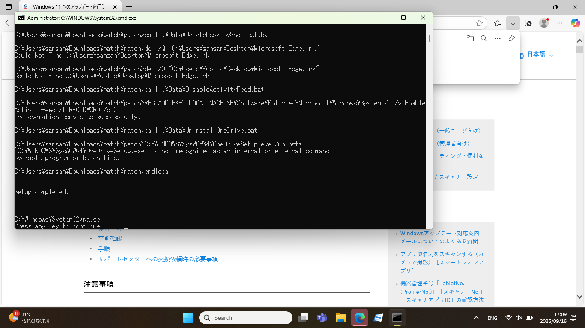Open the Favorites list icon
585x328 pixels.
click(x=497, y=23)
